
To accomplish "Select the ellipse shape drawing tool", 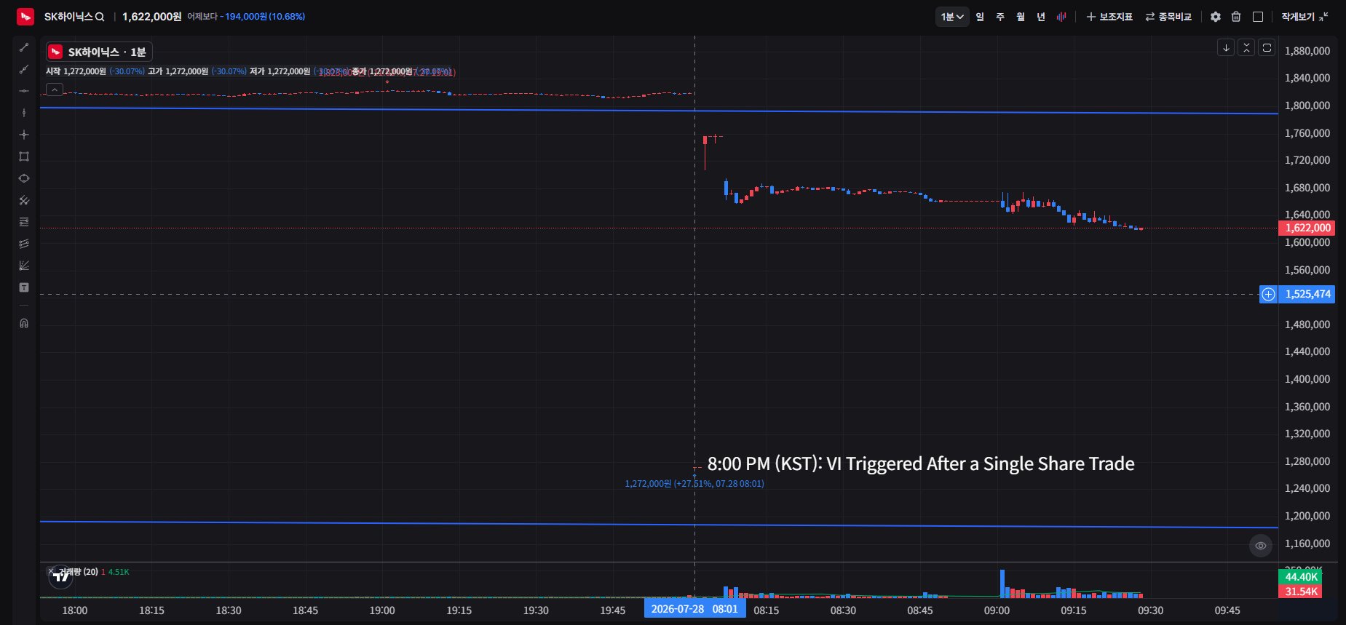I will pos(24,178).
